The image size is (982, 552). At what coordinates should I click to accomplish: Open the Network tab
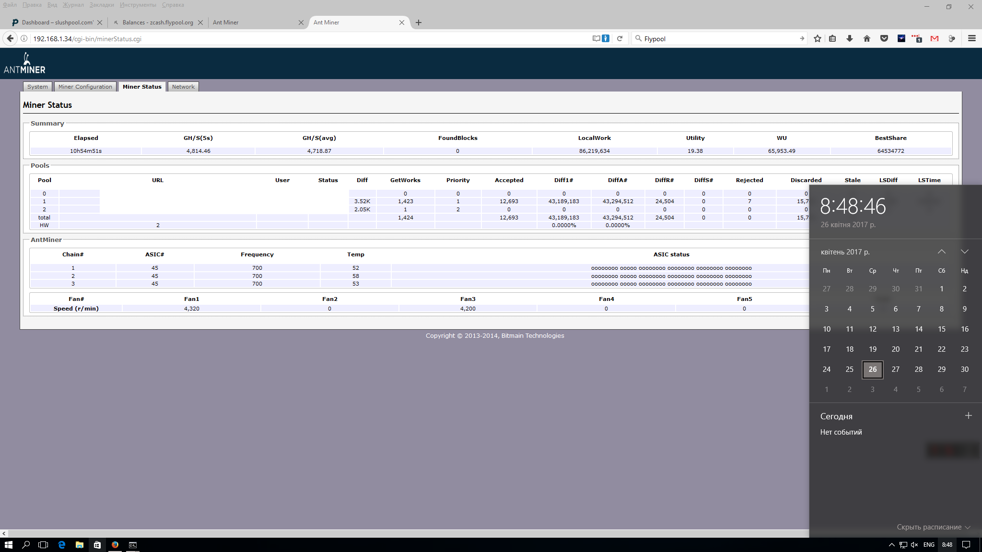click(183, 87)
